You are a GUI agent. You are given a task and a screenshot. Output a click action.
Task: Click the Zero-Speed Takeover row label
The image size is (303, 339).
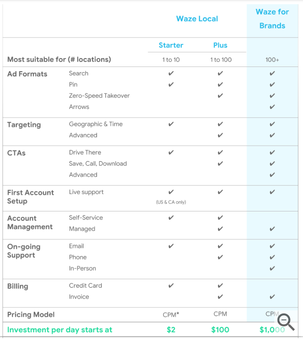click(99, 96)
